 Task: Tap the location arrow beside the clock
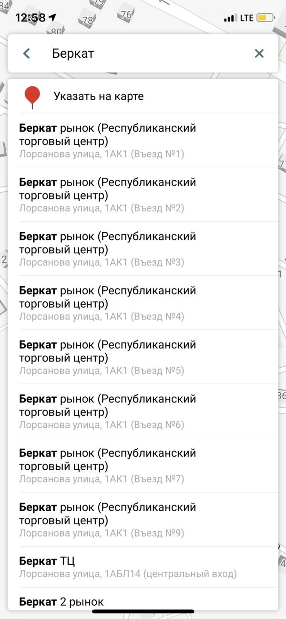[52, 18]
